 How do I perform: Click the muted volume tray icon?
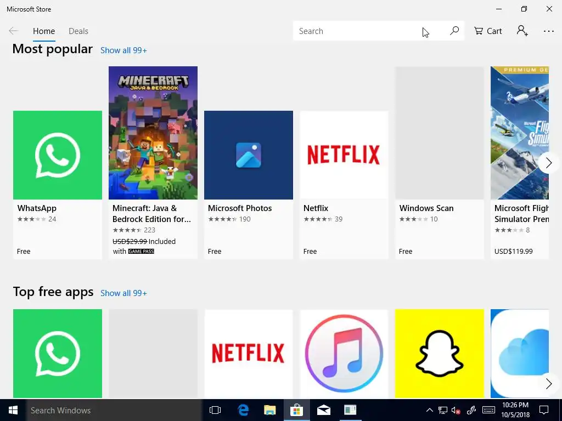pos(456,410)
